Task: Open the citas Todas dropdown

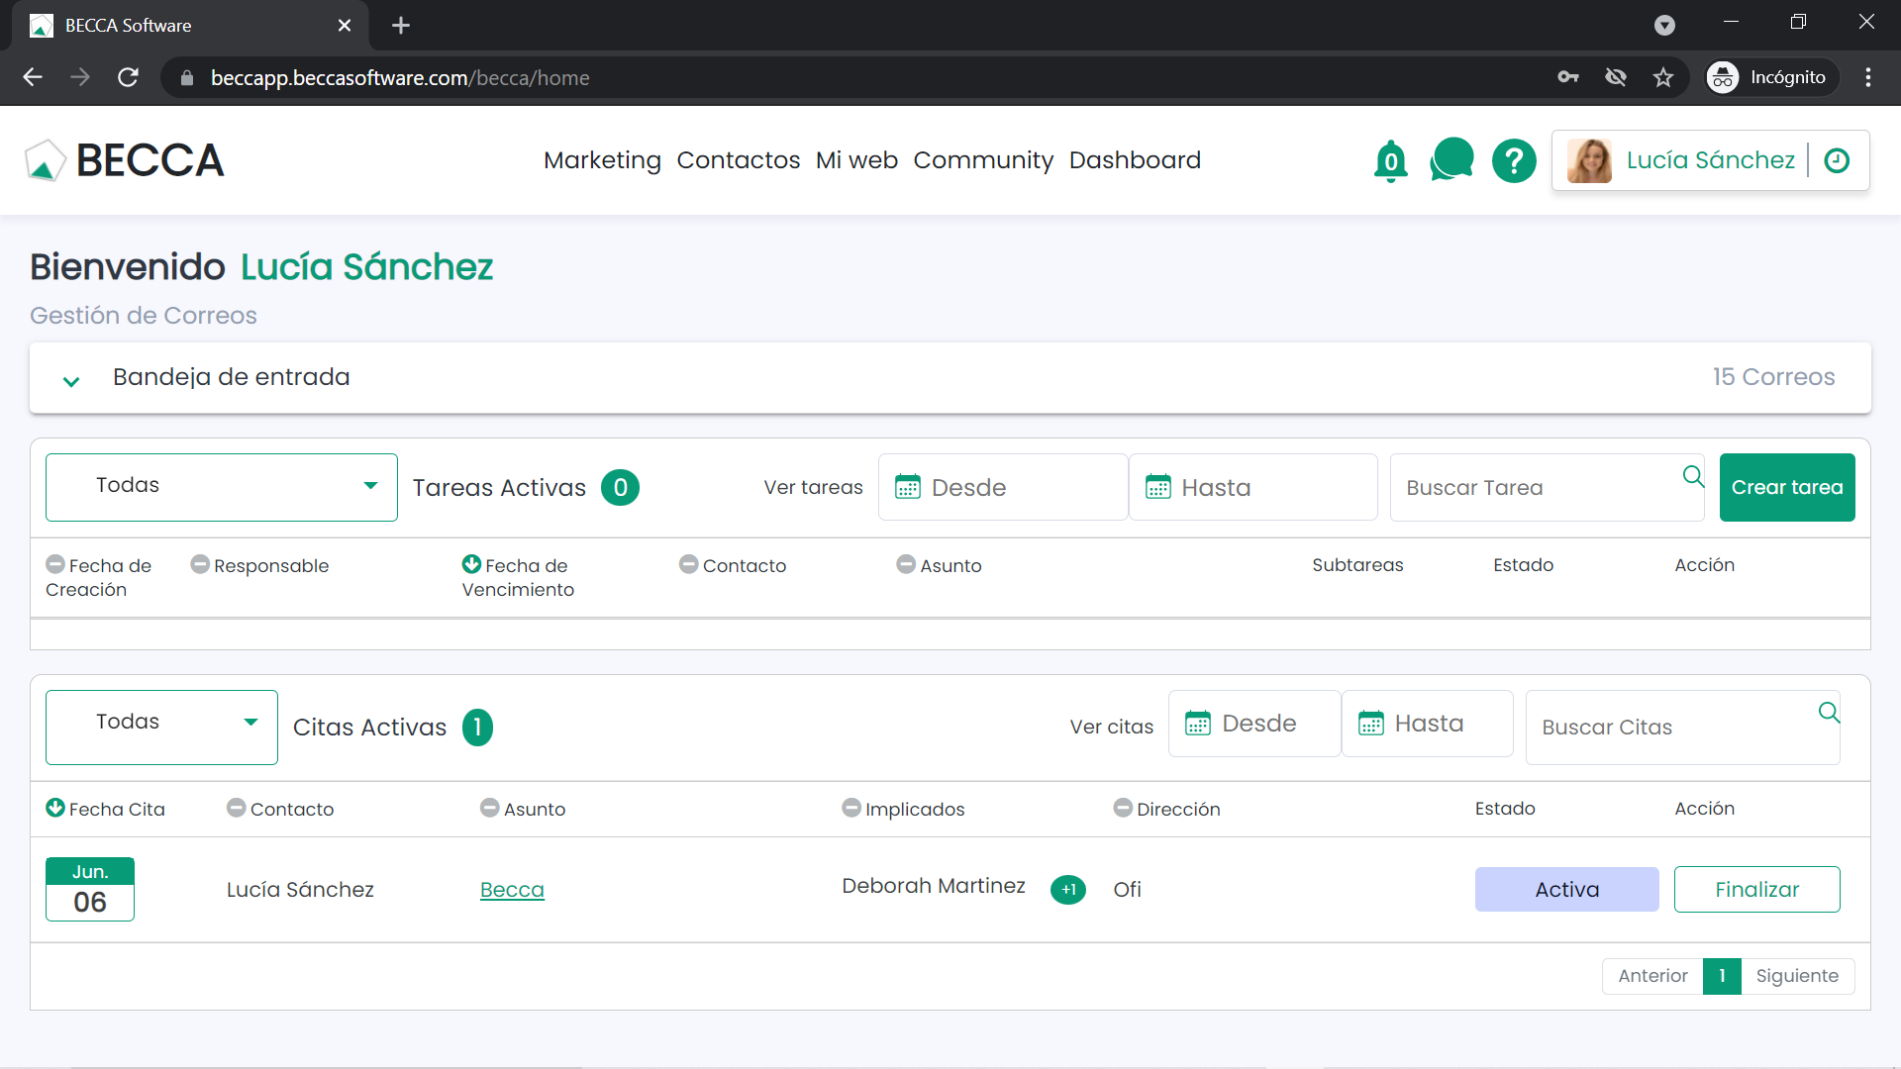Action: click(x=161, y=727)
